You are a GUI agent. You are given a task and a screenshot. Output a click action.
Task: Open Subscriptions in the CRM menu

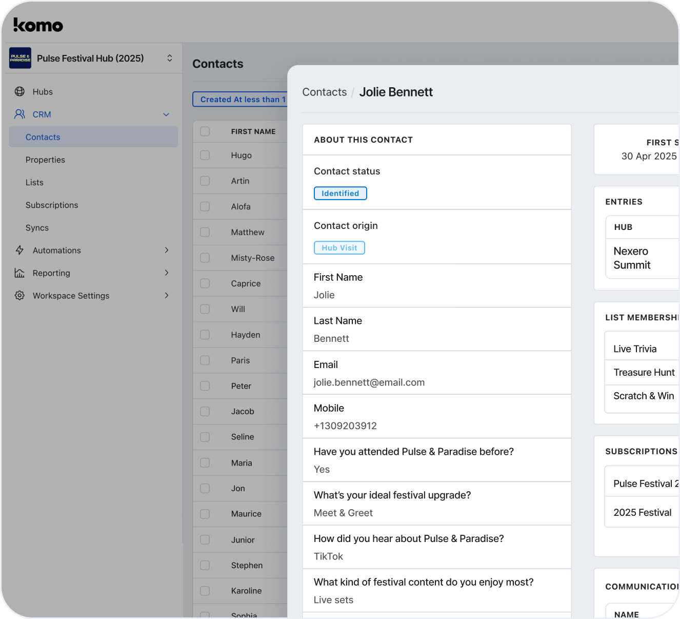[52, 205]
